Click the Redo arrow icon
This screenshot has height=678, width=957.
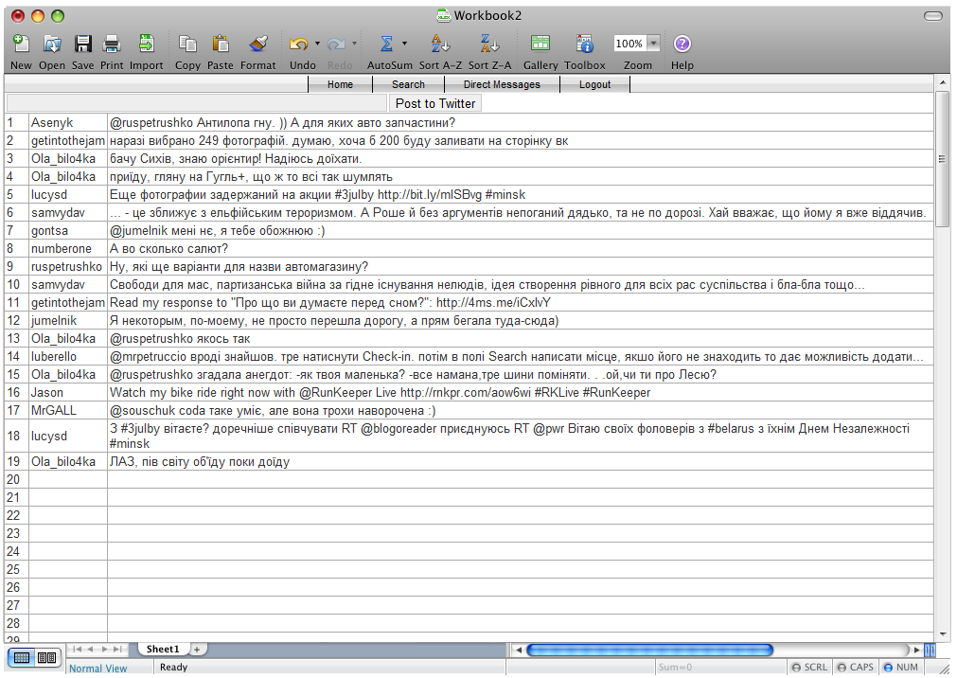pyautogui.click(x=336, y=44)
